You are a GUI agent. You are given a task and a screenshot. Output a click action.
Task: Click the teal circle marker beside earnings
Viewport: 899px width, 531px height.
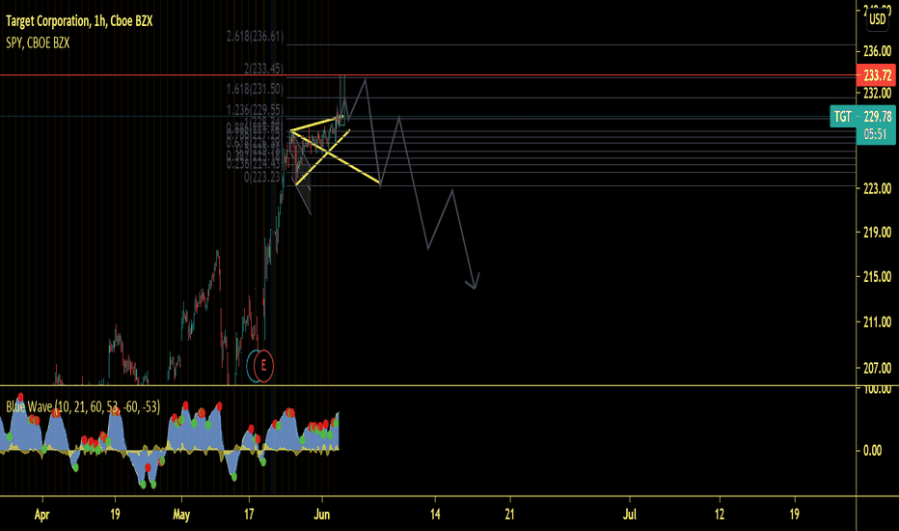coord(251,366)
